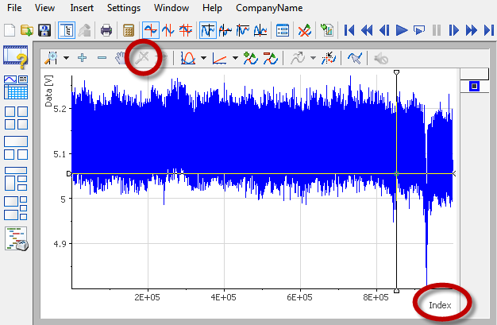Open the calculator tool icon
The height and width of the screenshot is (325, 497).
tap(128, 31)
